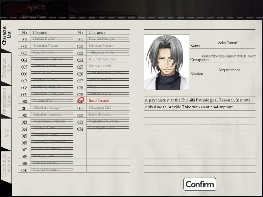Select Mori Yoruzuki row 027
Viewport: 263px width, 197px height.
[108, 80]
